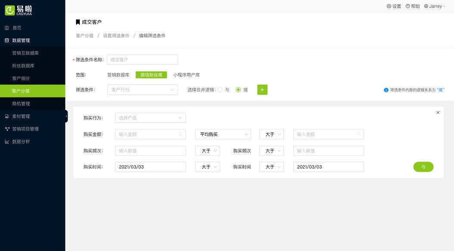The image size is (454, 251).
Task: Click the green 与 button
Action: pyautogui.click(x=423, y=167)
